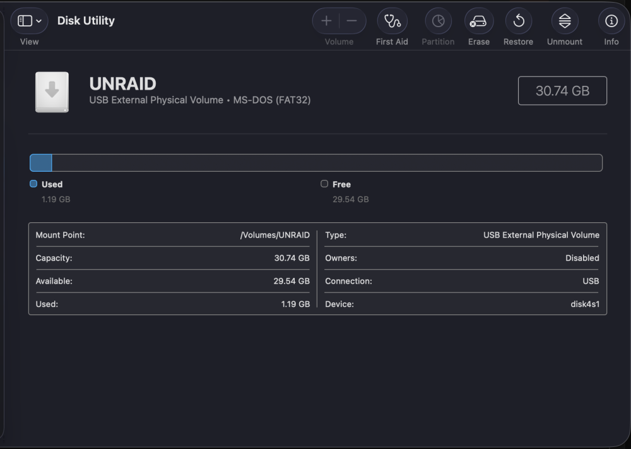The height and width of the screenshot is (449, 631).
Task: Select the Owners Disabled row
Action: pos(462,258)
